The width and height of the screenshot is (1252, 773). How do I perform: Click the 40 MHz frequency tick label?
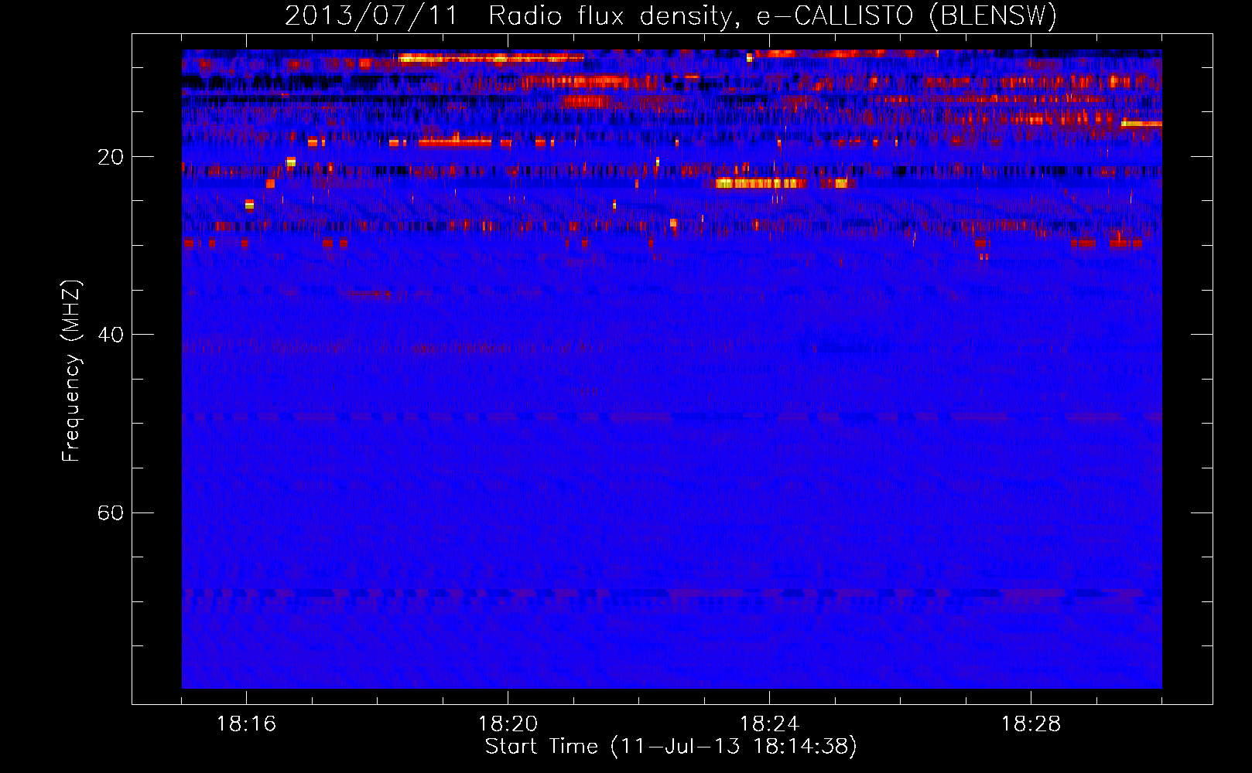(111, 335)
